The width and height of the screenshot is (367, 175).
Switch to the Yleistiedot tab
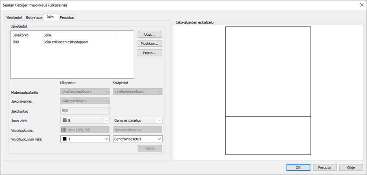(x=15, y=17)
